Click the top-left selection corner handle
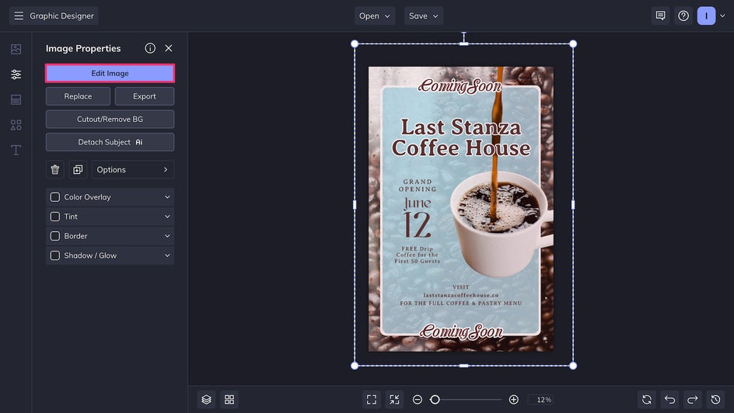This screenshot has height=413, width=734. click(355, 44)
